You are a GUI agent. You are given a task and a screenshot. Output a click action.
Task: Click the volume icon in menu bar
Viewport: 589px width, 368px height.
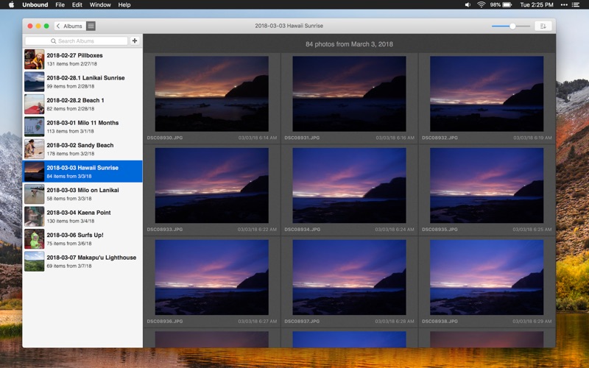468,4
